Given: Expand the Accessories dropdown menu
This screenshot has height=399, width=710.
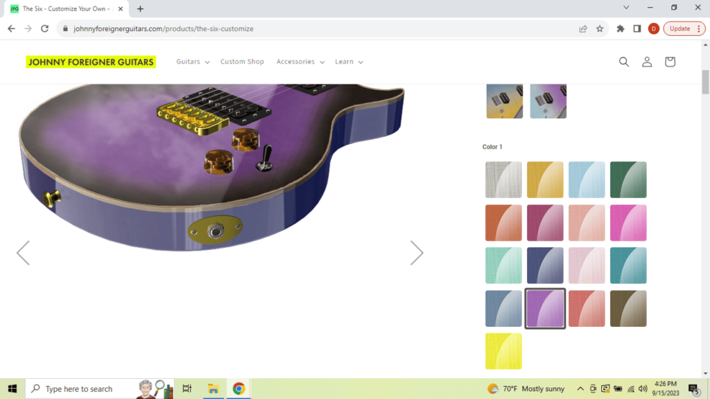Looking at the screenshot, I should coord(300,62).
